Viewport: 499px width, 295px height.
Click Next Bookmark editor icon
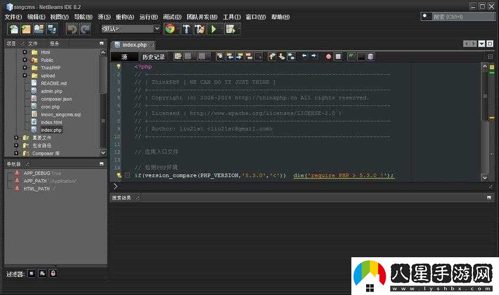(x=282, y=57)
